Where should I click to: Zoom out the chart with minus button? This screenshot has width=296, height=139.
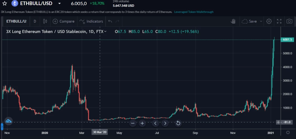click(x=133, y=123)
